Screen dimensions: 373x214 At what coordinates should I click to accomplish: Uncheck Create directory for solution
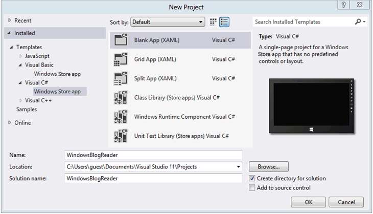252,179
